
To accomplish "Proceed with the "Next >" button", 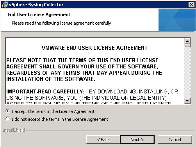I will point(137,140).
